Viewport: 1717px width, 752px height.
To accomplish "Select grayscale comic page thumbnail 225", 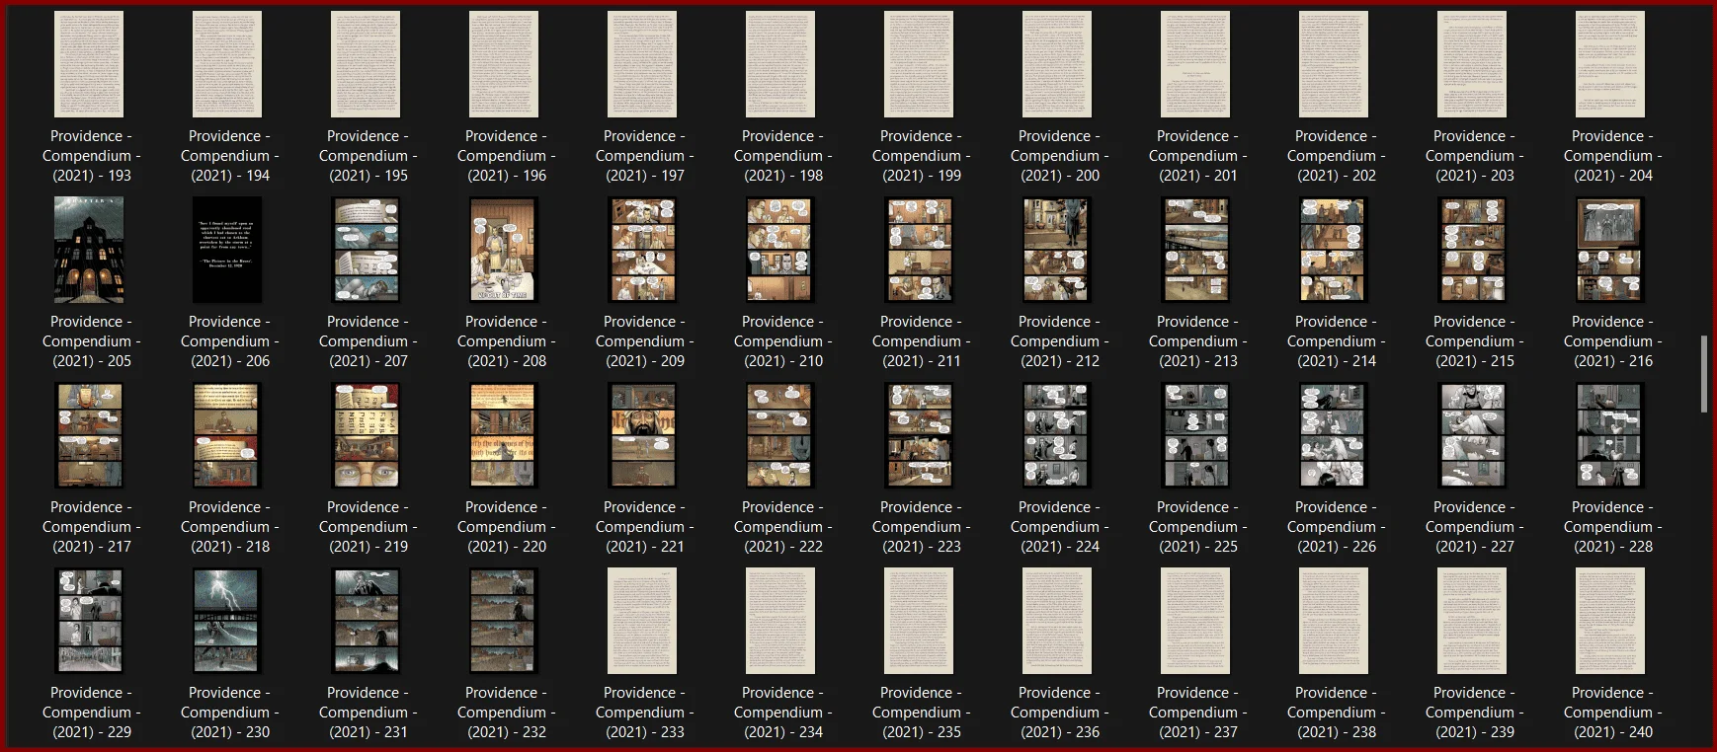I will 1195,435.
